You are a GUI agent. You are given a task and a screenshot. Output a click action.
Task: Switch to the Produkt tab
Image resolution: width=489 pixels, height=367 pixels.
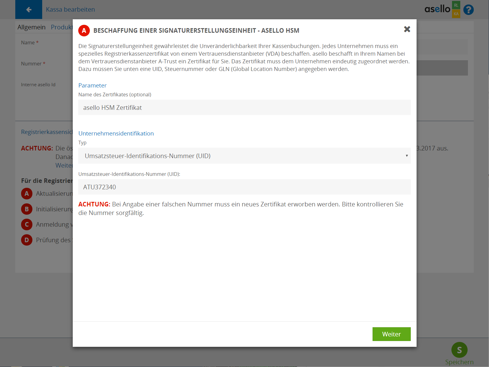(x=62, y=27)
